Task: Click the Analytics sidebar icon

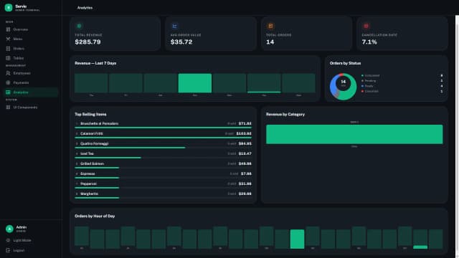Action: tap(8, 92)
